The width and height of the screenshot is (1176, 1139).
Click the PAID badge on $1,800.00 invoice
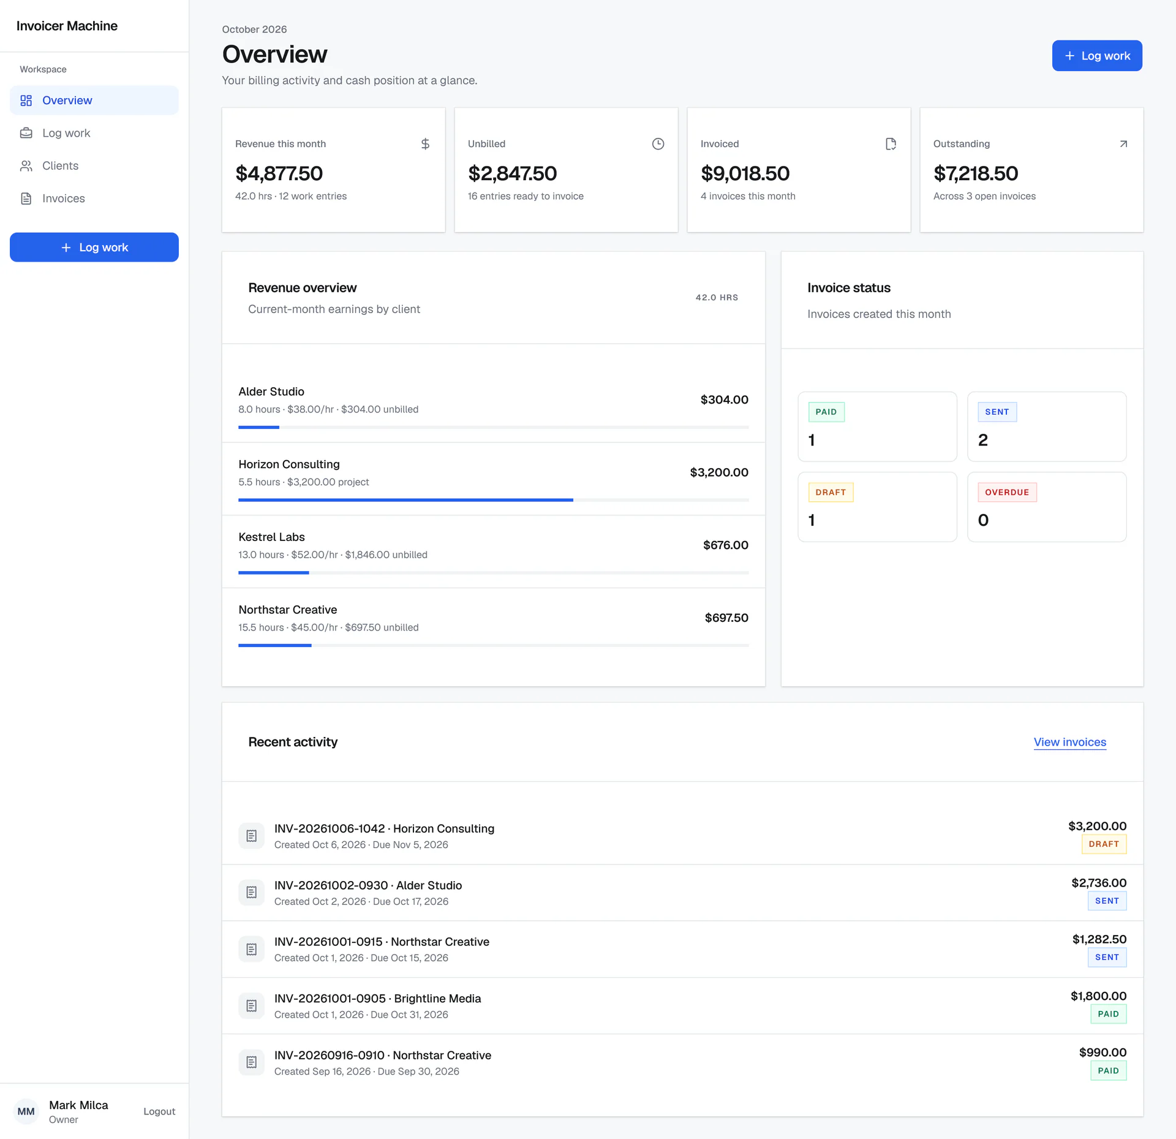1108,1014
